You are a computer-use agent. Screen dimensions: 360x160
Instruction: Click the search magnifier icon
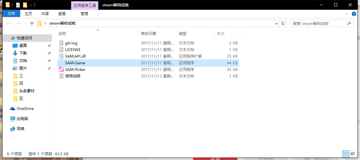[x=349, y=23]
